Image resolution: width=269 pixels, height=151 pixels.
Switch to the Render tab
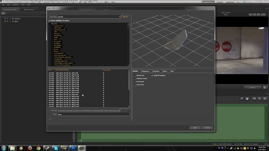point(135,71)
